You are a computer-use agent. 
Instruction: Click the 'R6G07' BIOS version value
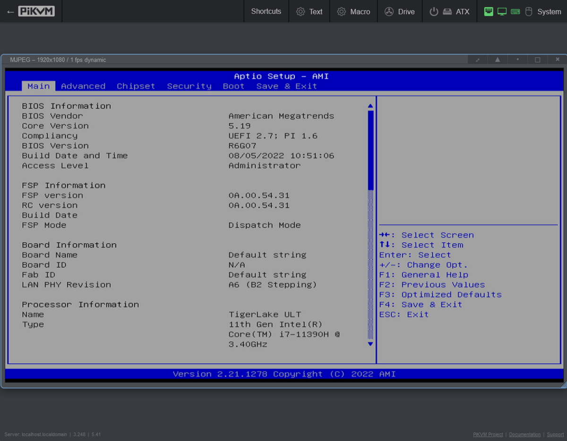(x=242, y=146)
